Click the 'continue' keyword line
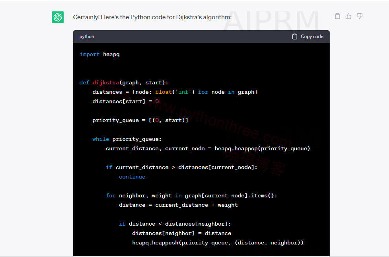The height and width of the screenshot is (257, 389). 132,177
